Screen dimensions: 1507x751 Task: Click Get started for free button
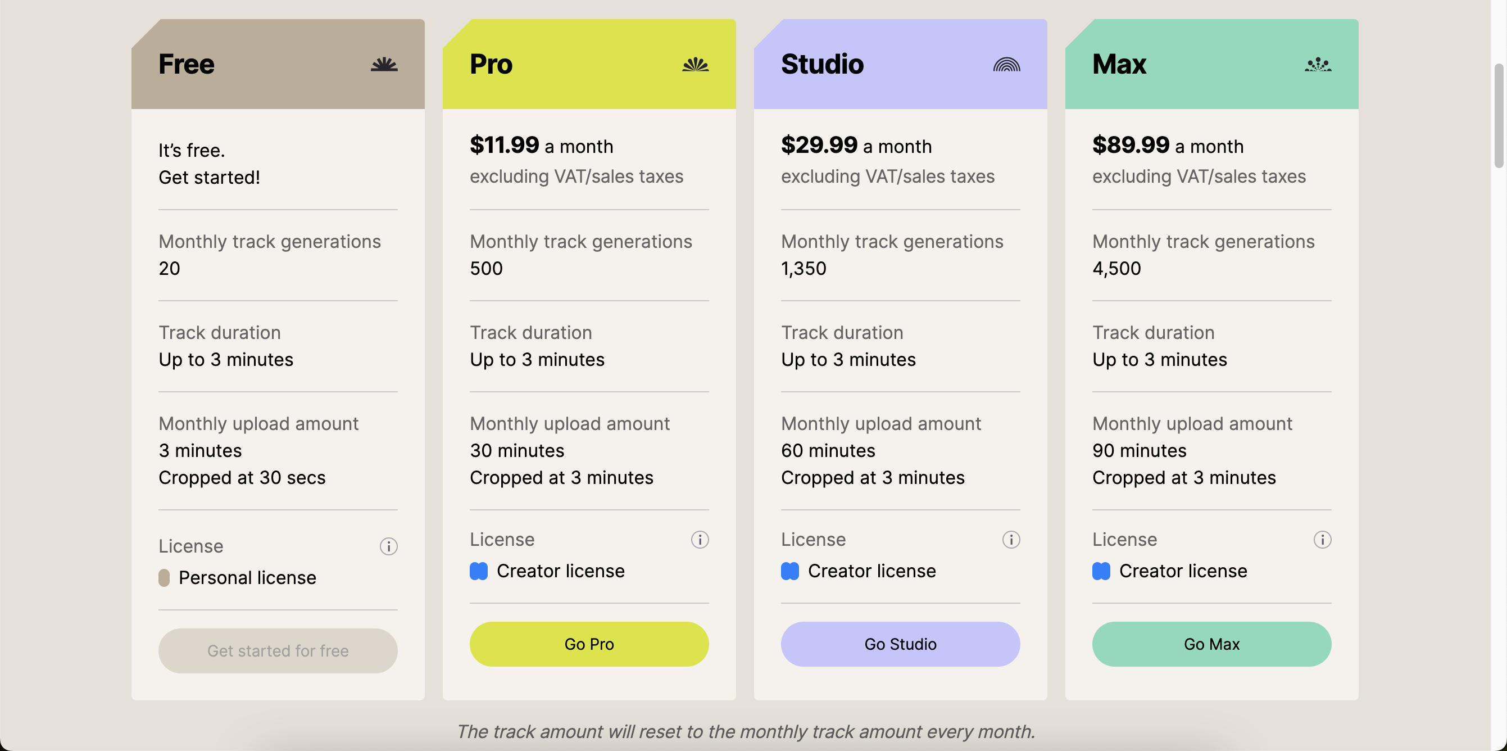click(x=278, y=650)
